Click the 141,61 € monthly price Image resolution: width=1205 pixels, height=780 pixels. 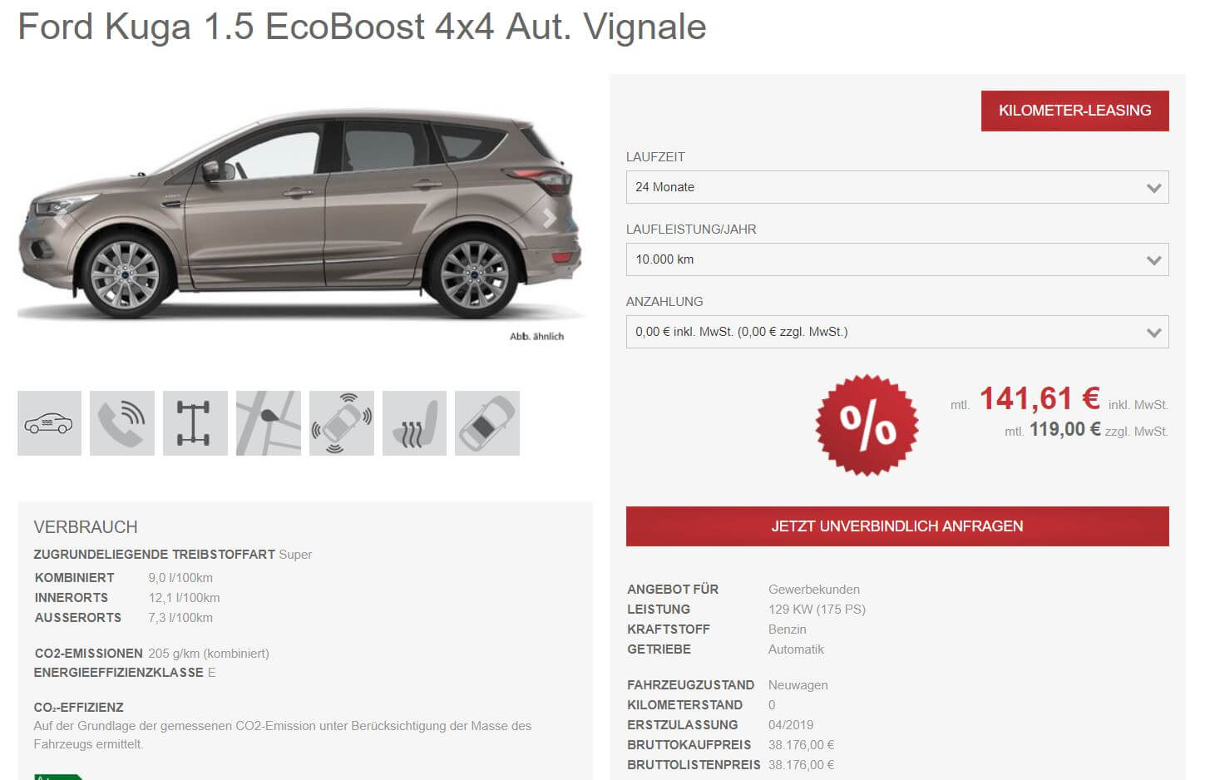click(1040, 399)
